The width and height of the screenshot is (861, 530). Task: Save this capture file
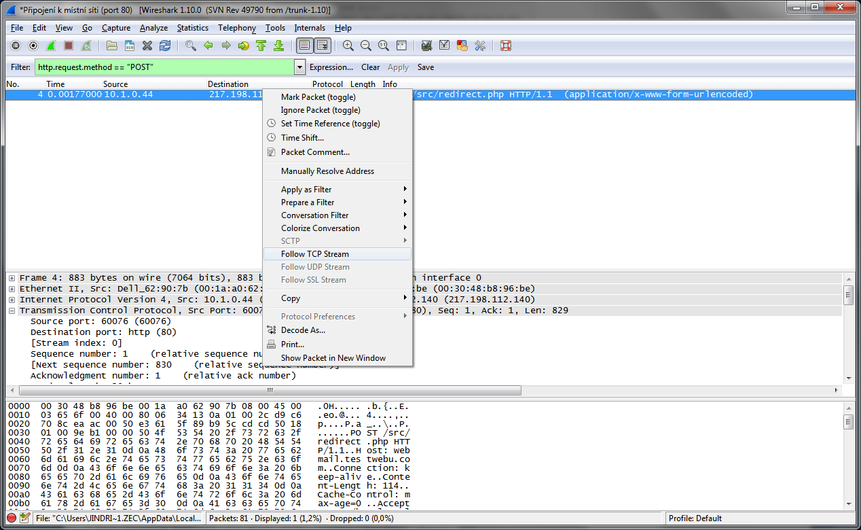tap(130, 46)
